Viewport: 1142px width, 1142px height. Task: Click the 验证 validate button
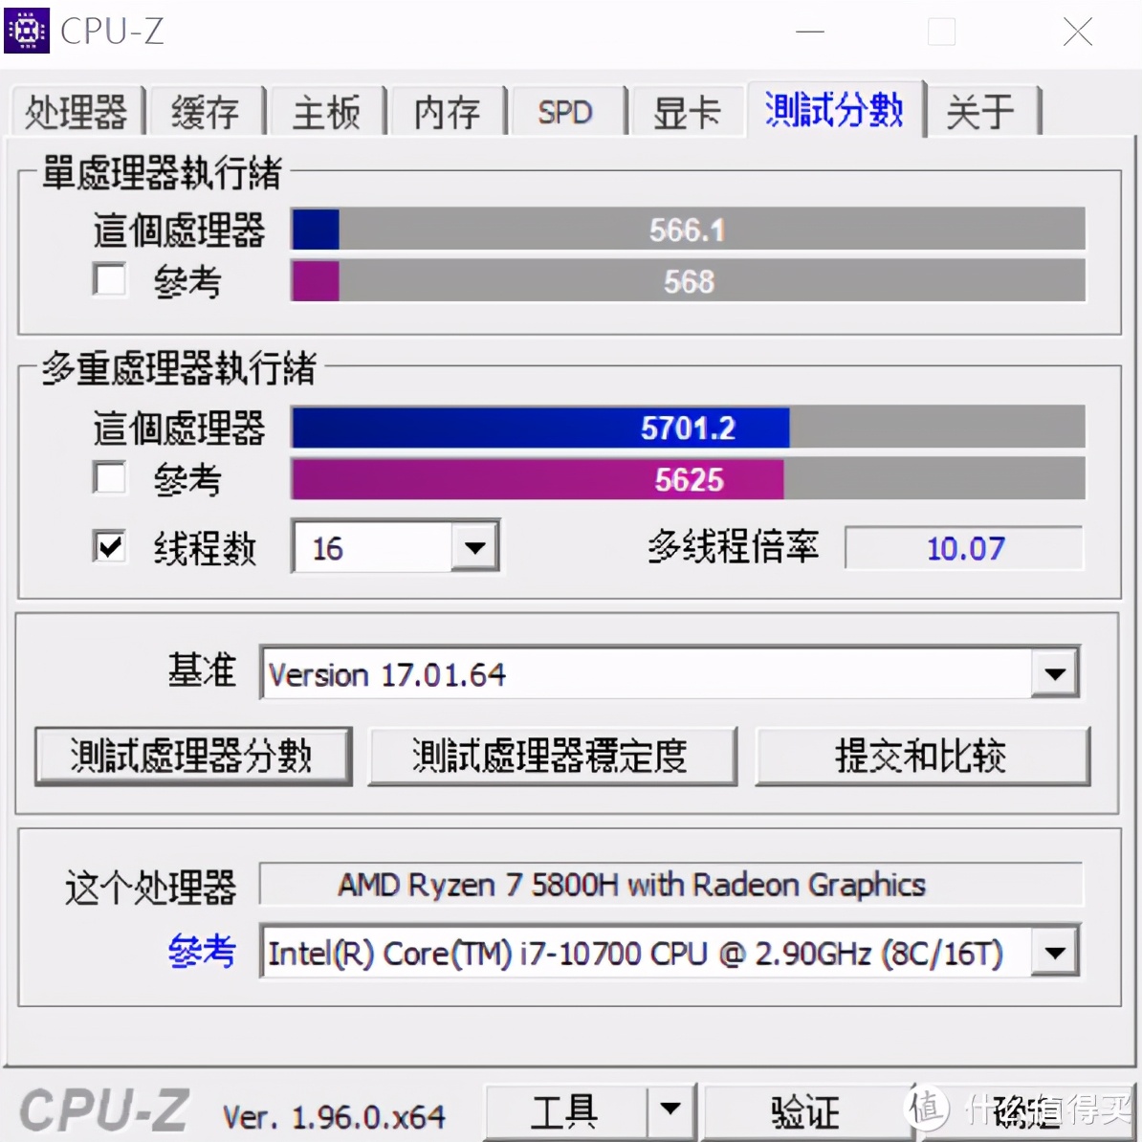[x=806, y=1110]
